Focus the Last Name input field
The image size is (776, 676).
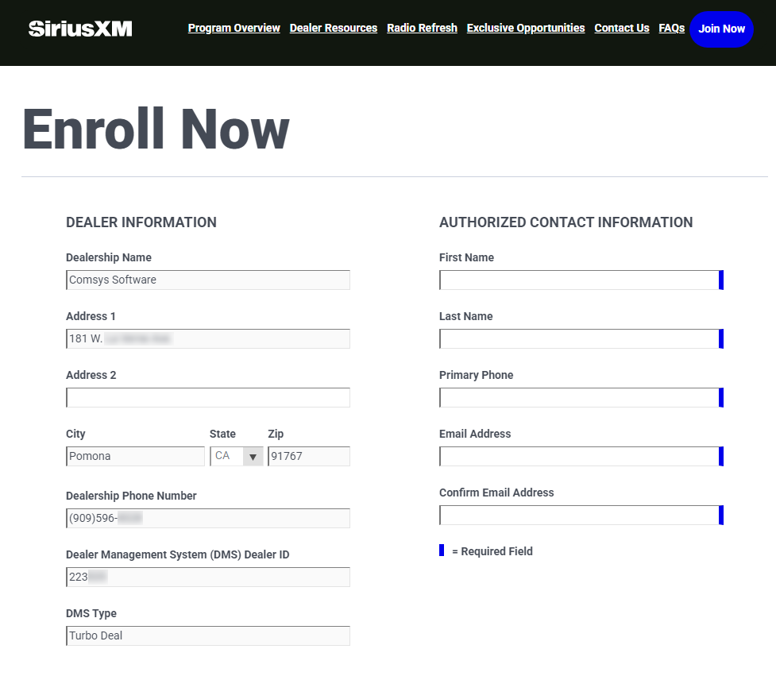(x=581, y=339)
